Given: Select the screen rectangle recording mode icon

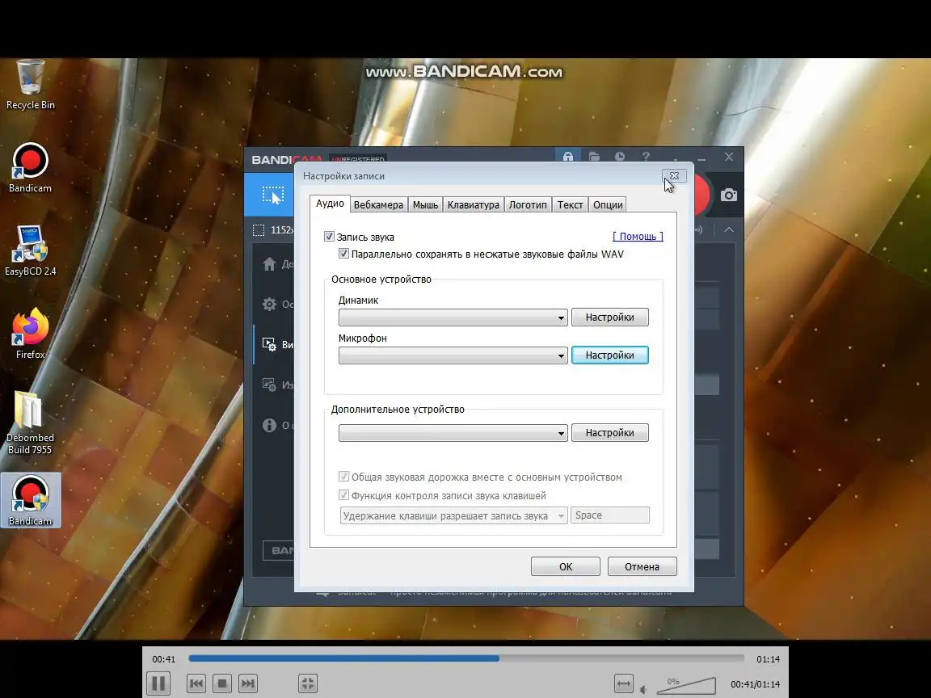Looking at the screenshot, I should point(272,195).
